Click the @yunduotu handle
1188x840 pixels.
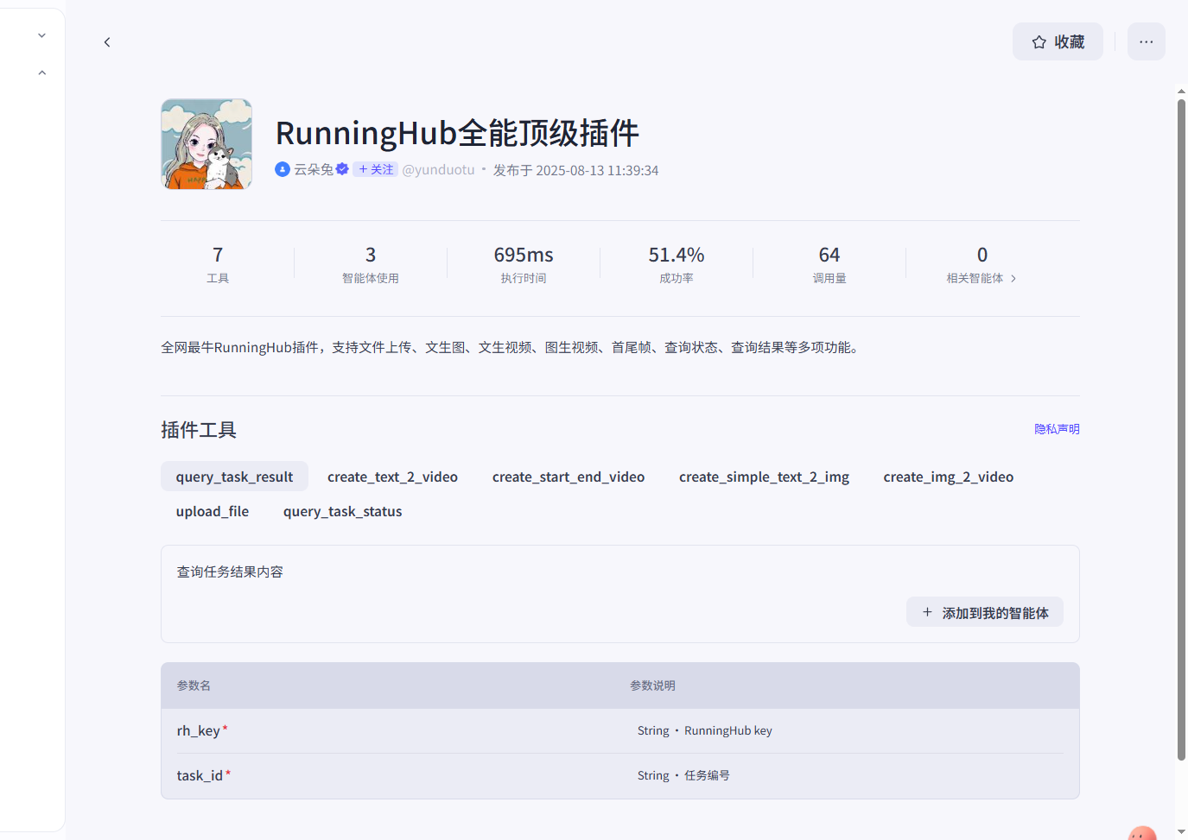pyautogui.click(x=439, y=169)
